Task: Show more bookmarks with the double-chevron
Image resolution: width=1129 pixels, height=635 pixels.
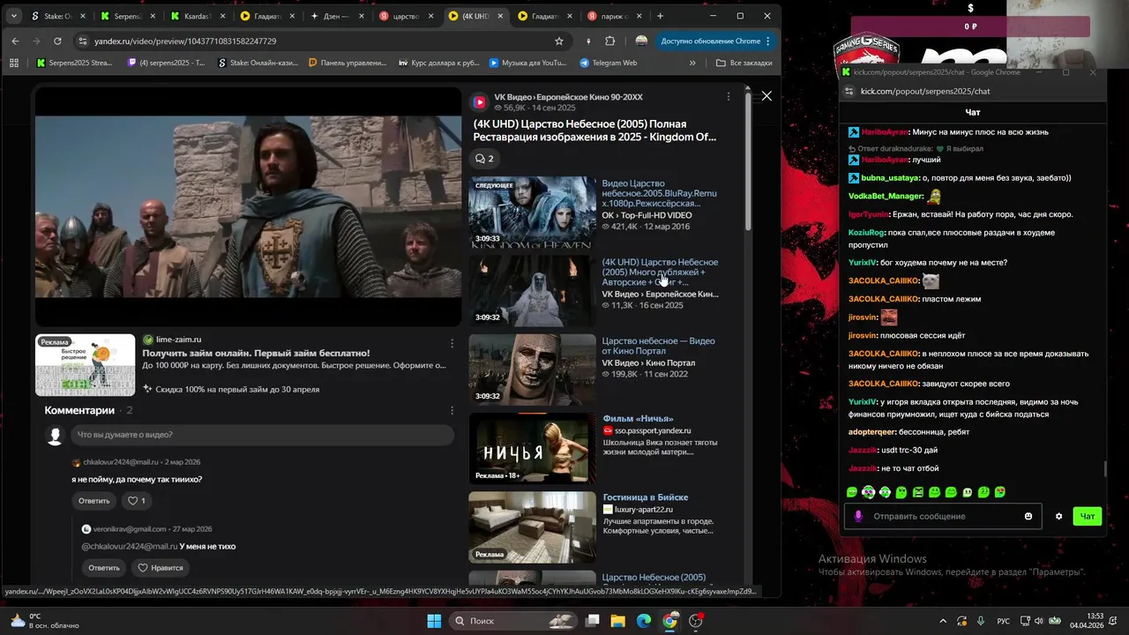Action: (692, 63)
